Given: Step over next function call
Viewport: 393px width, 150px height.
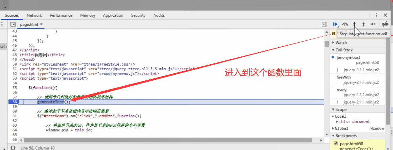Looking at the screenshot, I should 345,24.
